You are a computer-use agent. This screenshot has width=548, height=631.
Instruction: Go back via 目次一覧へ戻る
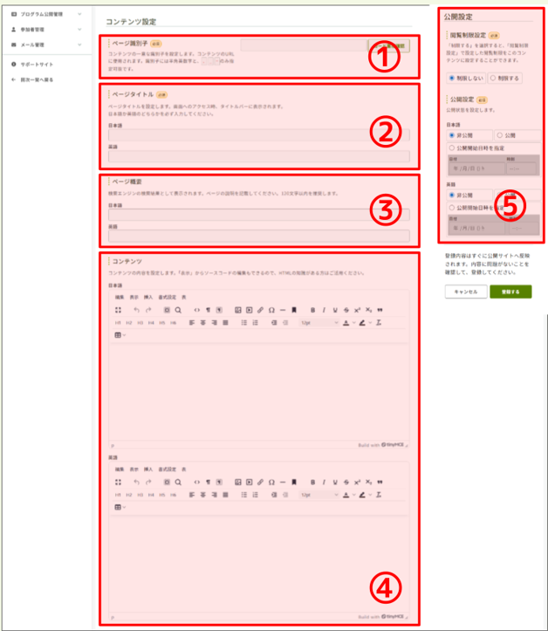pyautogui.click(x=37, y=79)
